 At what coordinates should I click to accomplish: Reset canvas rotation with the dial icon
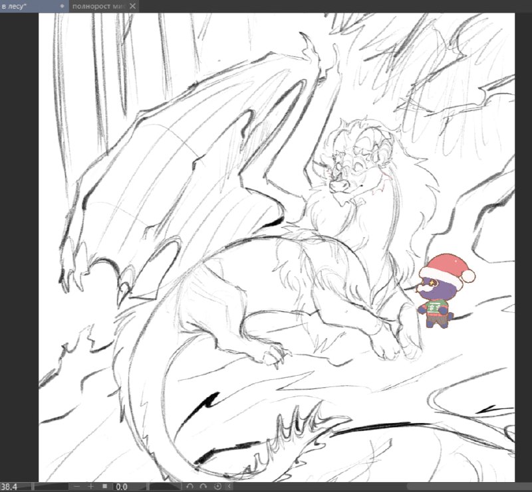(x=217, y=487)
